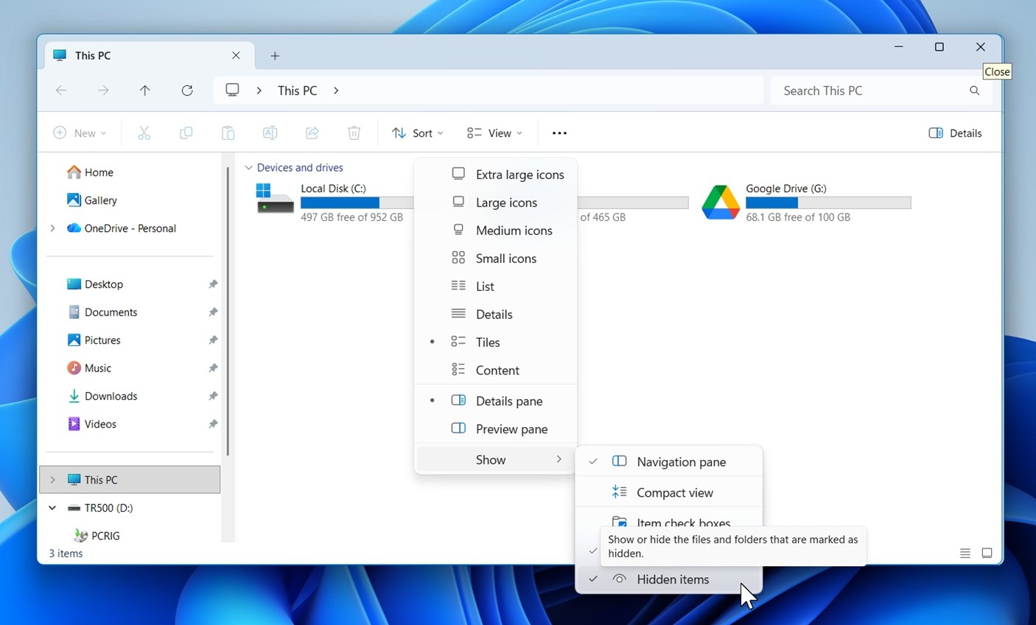Click the Refresh icon beside address bar
Image resolution: width=1036 pixels, height=625 pixels.
(187, 91)
